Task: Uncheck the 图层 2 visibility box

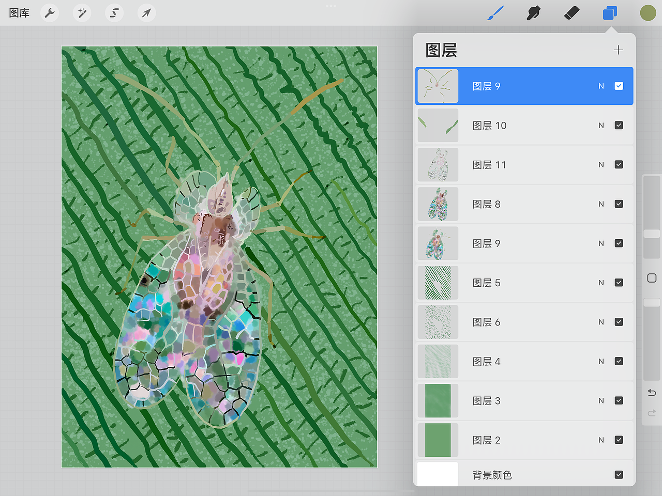Action: point(619,440)
